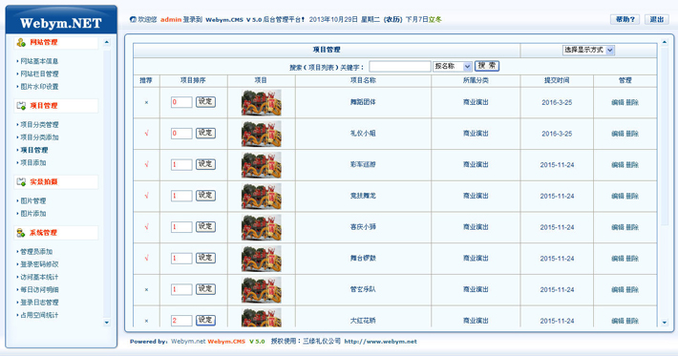Open the 按名称 search-type dropdown
The width and height of the screenshot is (678, 356).
pos(453,66)
